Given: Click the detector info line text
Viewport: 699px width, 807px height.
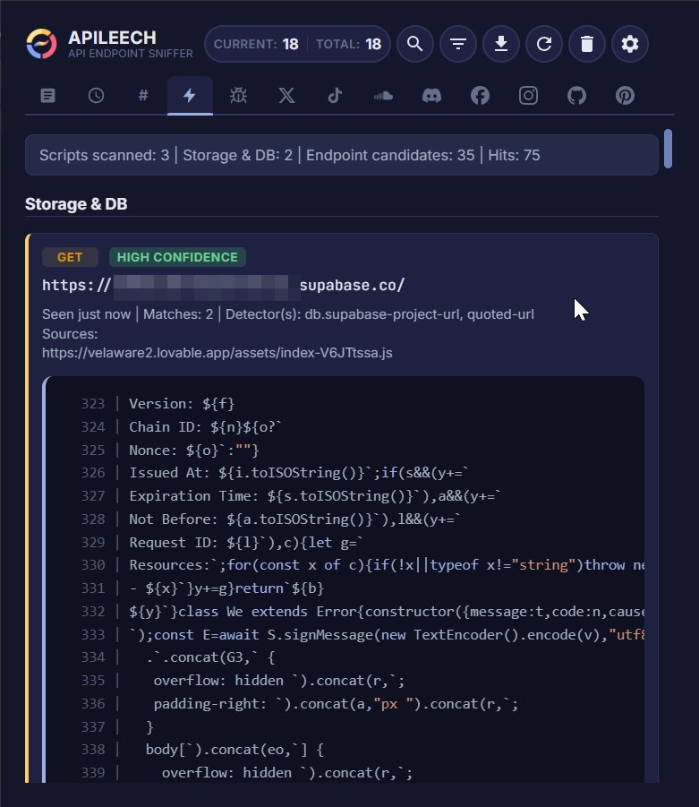Looking at the screenshot, I should pyautogui.click(x=288, y=314).
